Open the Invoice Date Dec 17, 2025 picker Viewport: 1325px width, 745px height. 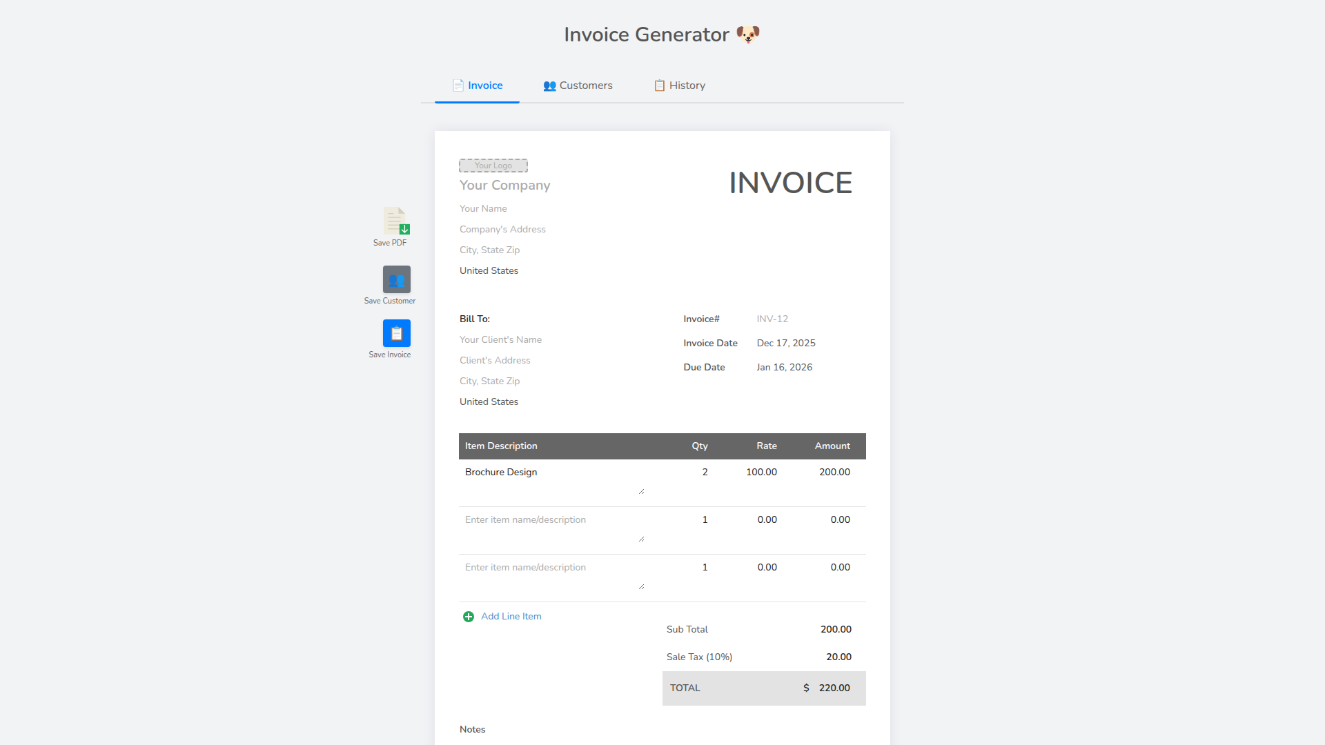click(810, 344)
